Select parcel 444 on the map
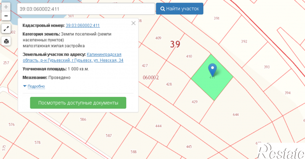Viewport: 305px width, 159px height. click(158, 126)
